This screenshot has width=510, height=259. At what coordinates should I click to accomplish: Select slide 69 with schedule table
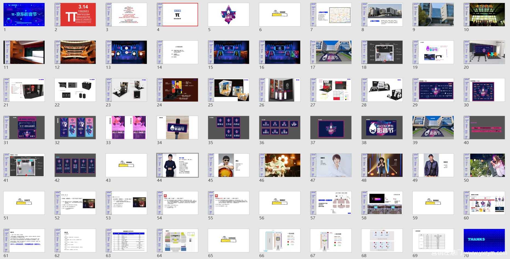(433, 241)
